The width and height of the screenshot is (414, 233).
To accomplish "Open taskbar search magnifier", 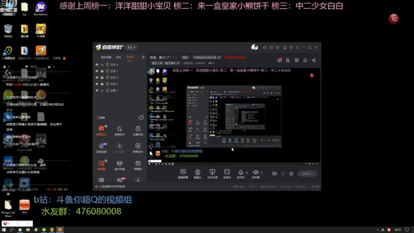I will click(x=11, y=230).
